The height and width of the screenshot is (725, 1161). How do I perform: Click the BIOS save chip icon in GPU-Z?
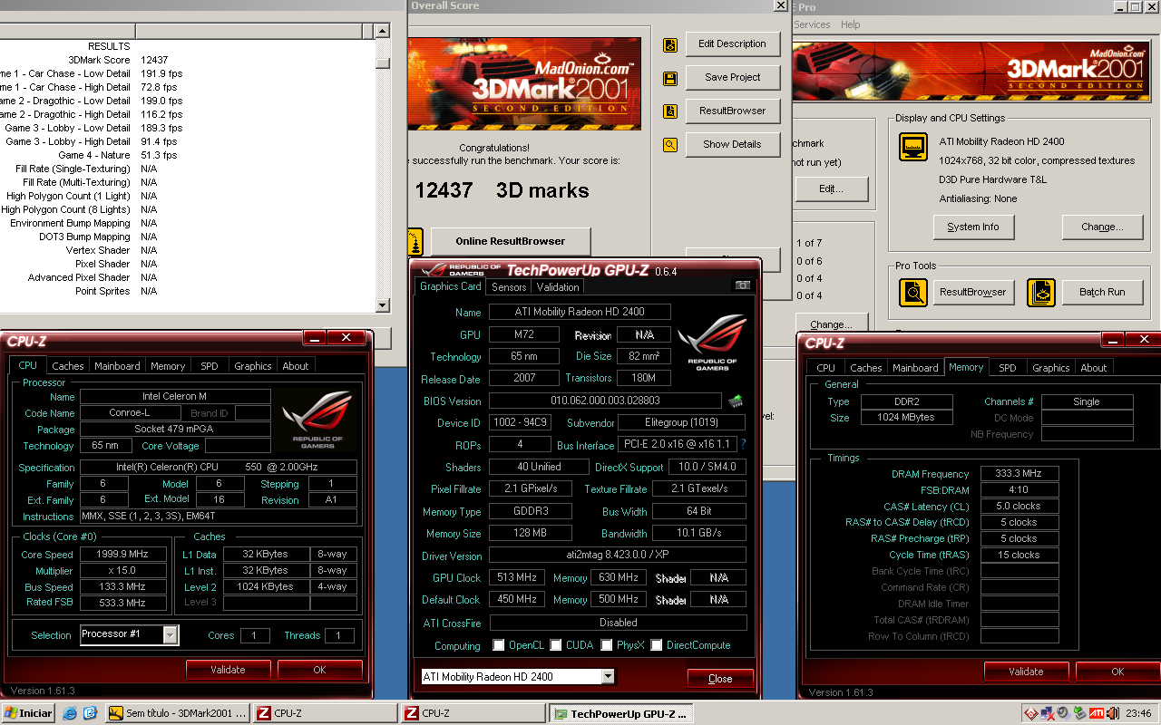click(x=736, y=401)
